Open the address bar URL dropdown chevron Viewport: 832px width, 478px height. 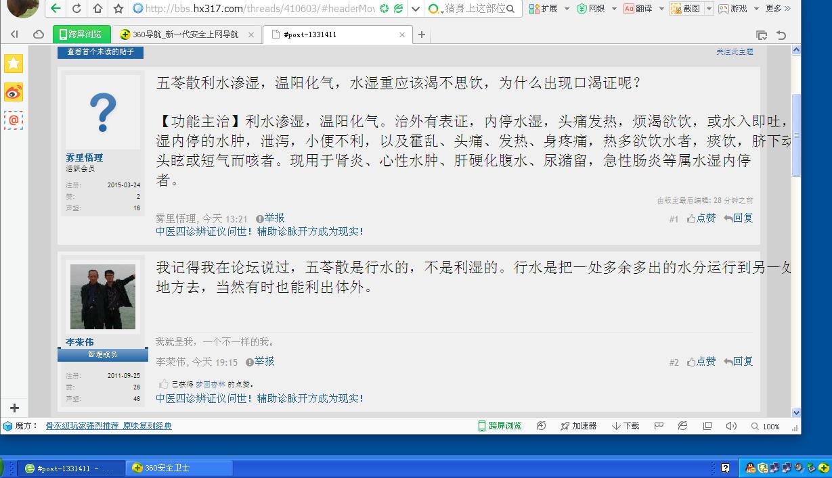coord(416,9)
